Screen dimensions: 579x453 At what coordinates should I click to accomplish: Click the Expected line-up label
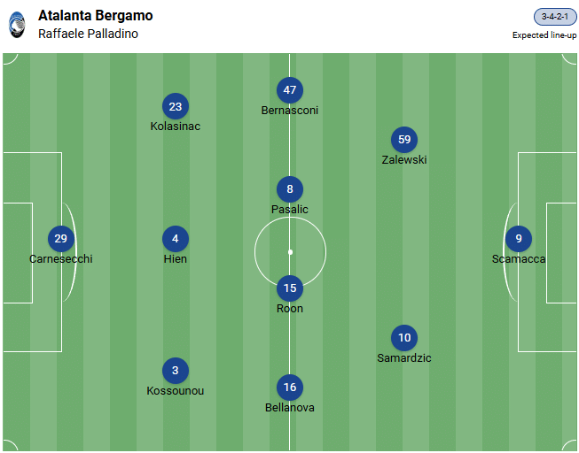544,35
